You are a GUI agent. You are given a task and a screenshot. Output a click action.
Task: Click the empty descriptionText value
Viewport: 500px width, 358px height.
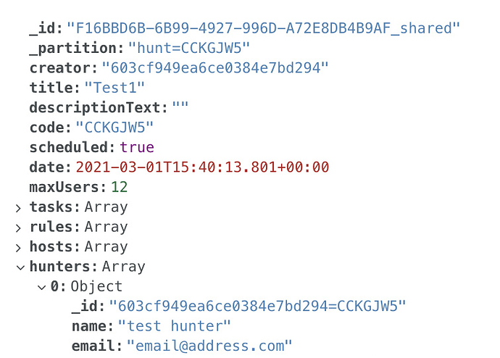[180, 108]
